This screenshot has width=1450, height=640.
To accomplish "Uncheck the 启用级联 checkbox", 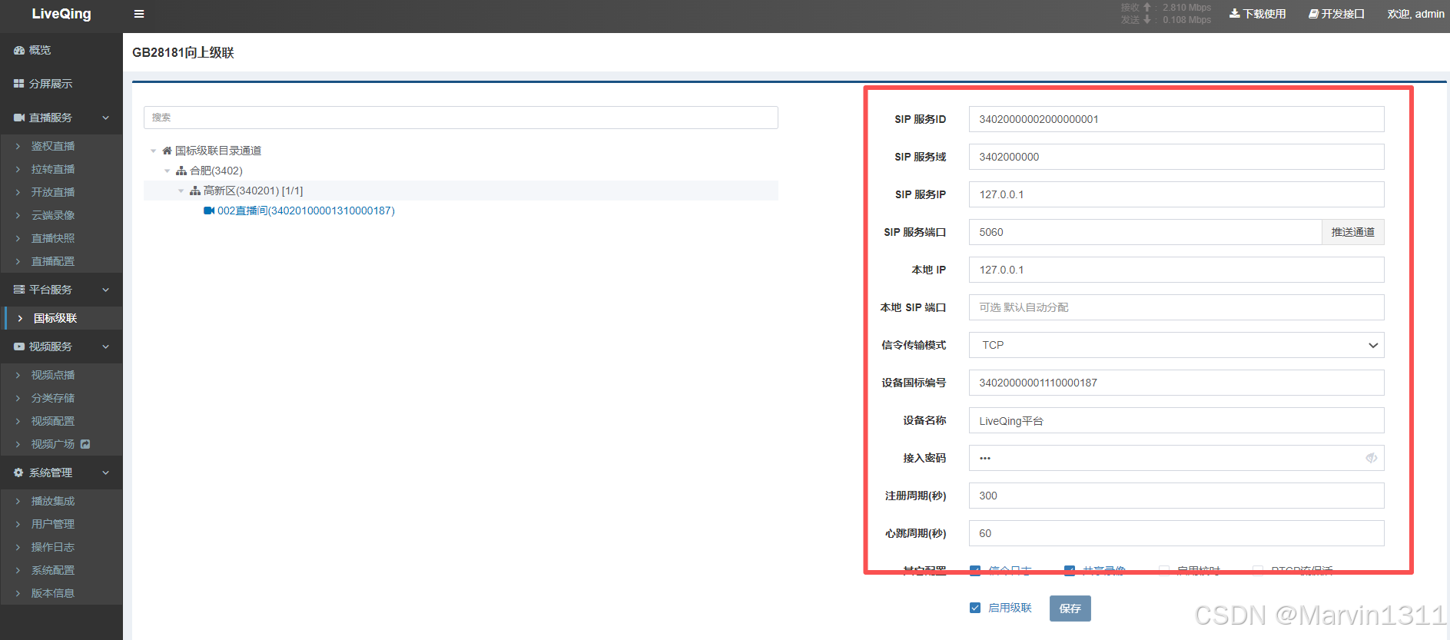I will point(975,608).
